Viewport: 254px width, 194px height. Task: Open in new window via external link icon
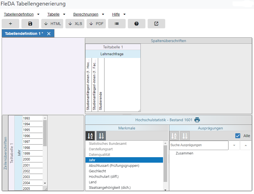click(156, 24)
